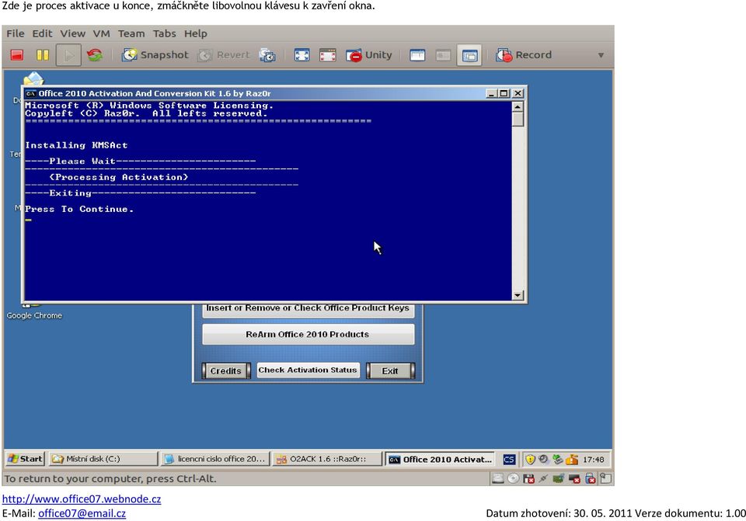Switch to the O2ACK 1.6 ::Raz0r:: taskbar item

pyautogui.click(x=327, y=459)
